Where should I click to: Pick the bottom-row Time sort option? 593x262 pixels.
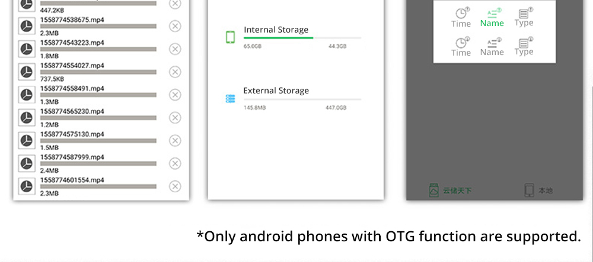click(461, 47)
